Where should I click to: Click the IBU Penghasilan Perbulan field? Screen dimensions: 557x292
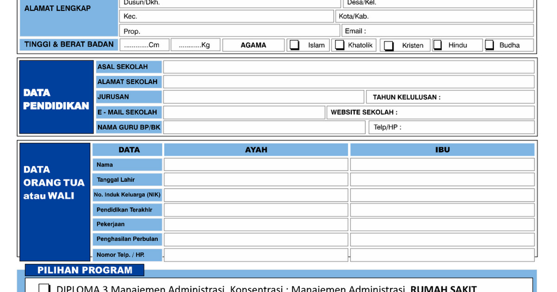[x=442, y=239]
